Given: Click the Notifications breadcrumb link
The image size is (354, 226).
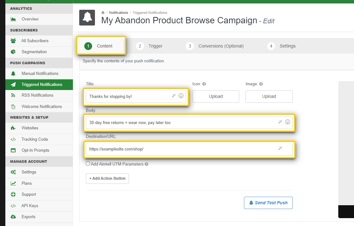Looking at the screenshot, I should click(119, 13).
